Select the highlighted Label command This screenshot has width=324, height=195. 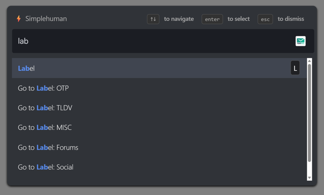pyautogui.click(x=152, y=68)
